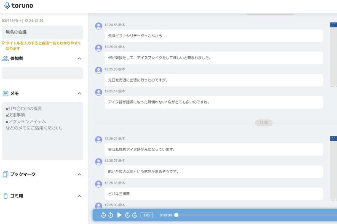Click into the メモ text area
The image size is (337, 224).
(43, 131)
